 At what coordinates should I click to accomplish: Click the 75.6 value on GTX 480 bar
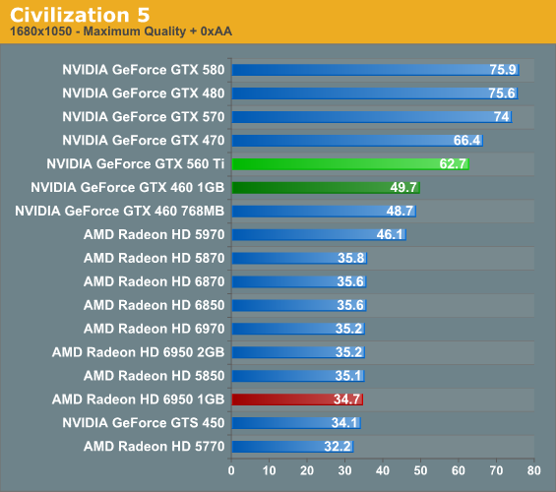(x=502, y=93)
